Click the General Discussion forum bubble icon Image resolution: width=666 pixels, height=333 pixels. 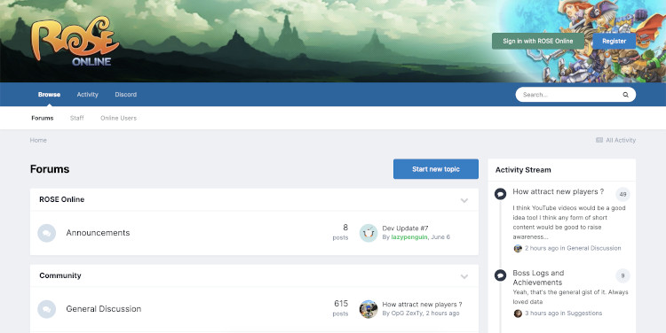(47, 309)
